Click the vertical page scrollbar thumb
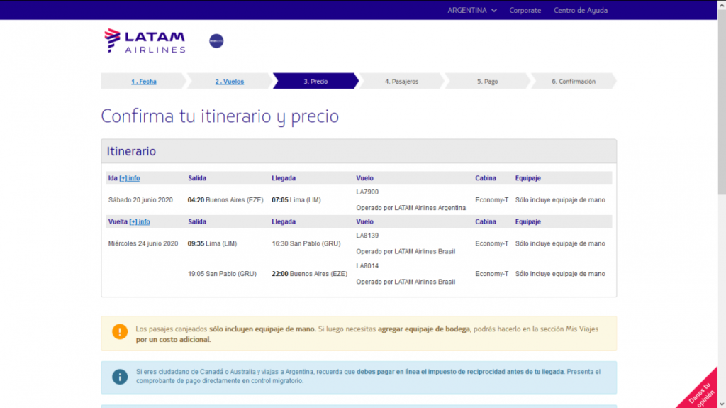This screenshot has width=726, height=408. pyautogui.click(x=722, y=102)
